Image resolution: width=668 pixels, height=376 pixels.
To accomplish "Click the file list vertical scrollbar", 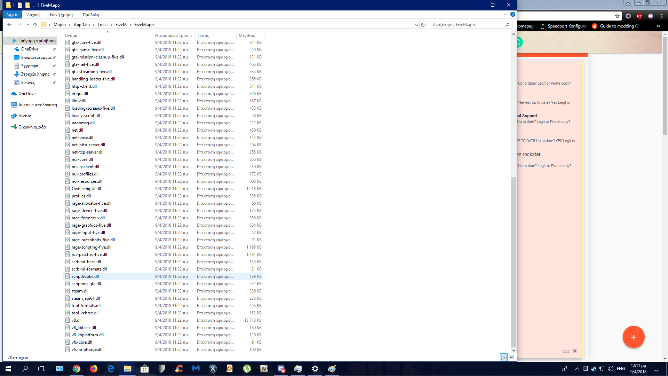I will (514, 261).
